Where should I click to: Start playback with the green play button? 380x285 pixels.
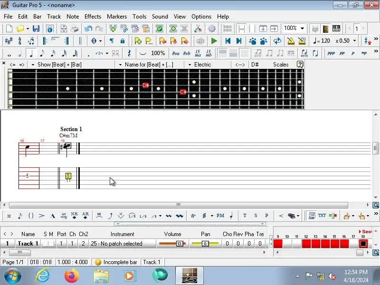[x=214, y=41]
